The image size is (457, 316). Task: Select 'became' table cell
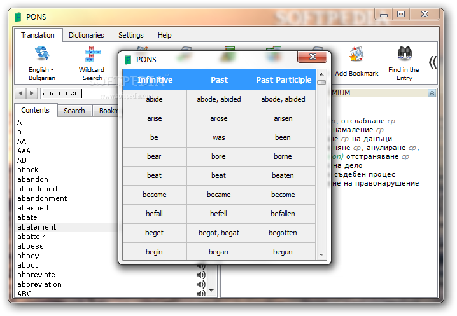[x=219, y=195]
